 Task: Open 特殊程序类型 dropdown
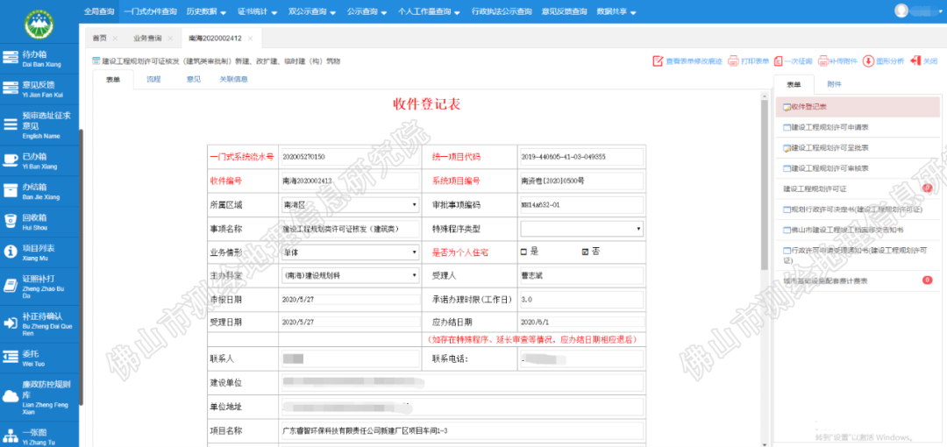pyautogui.click(x=581, y=229)
